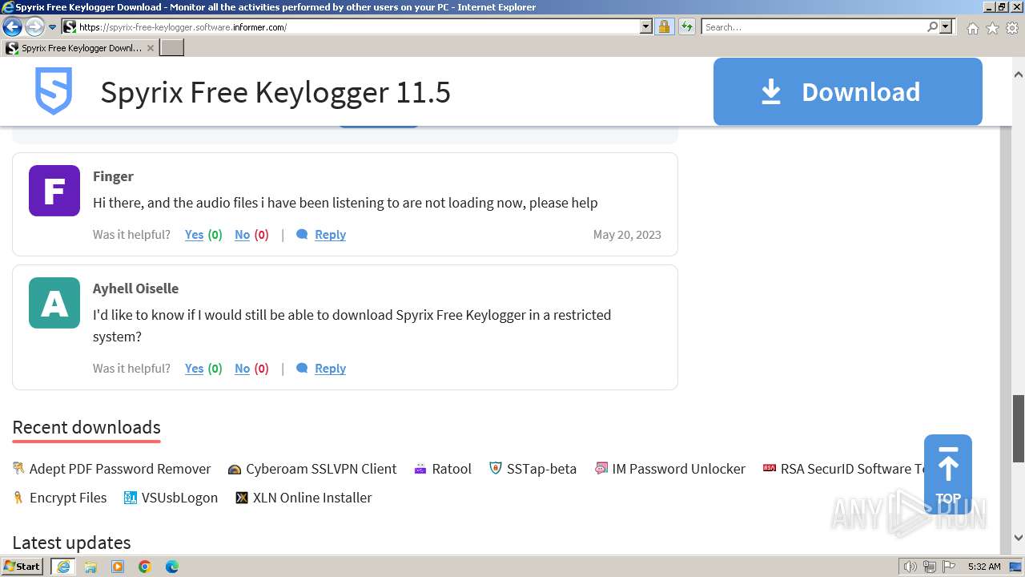Screen dimensions: 1025x577
Task: Open the IE Tools gear icon
Action: pyautogui.click(x=1012, y=28)
